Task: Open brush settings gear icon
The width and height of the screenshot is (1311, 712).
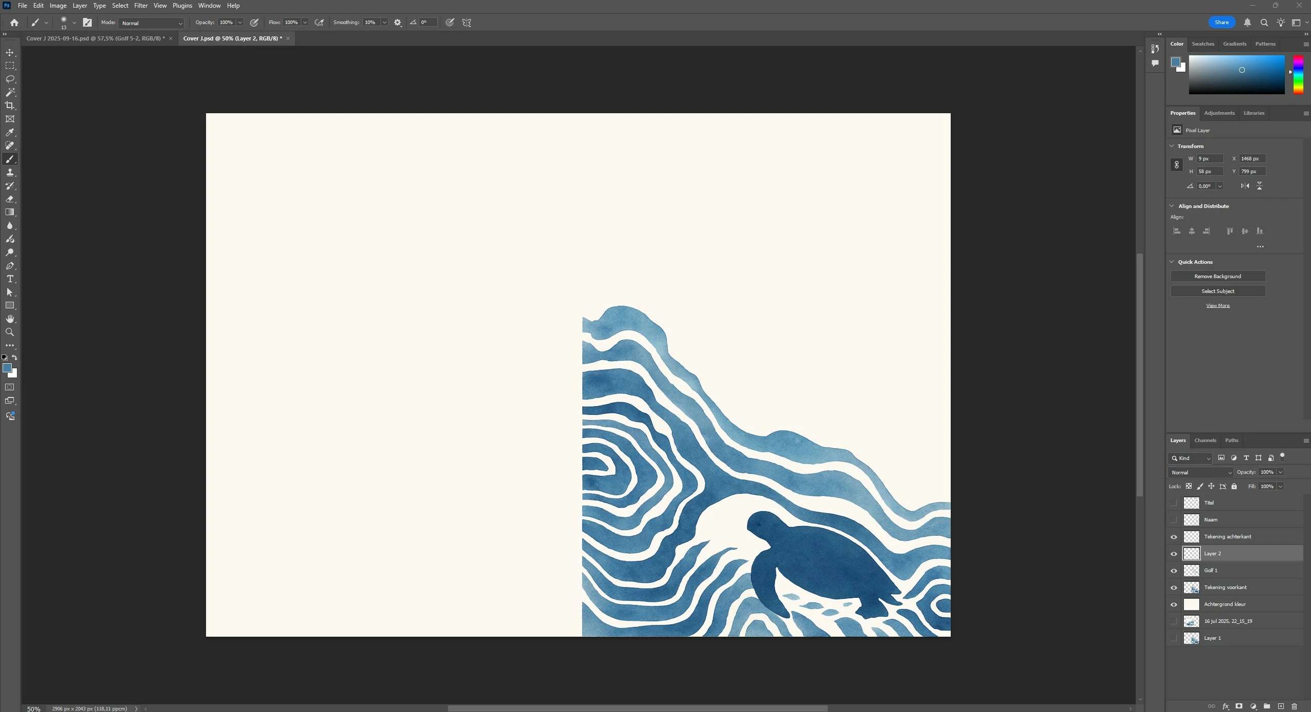Action: (x=398, y=23)
